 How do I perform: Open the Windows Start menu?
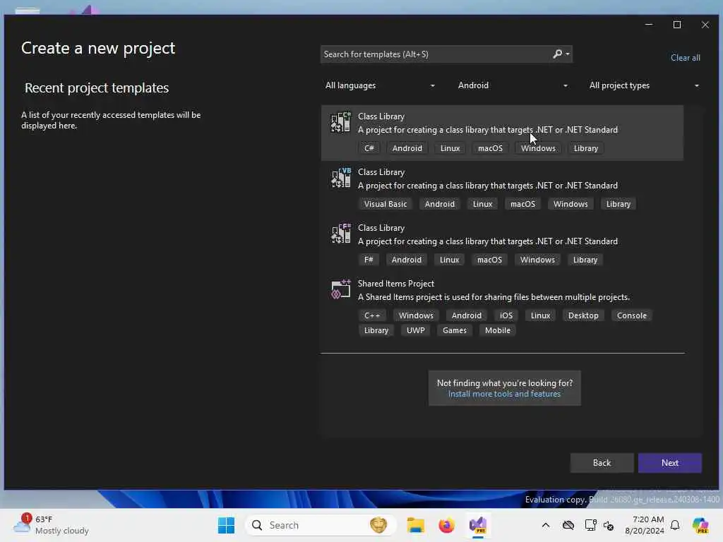point(226,525)
